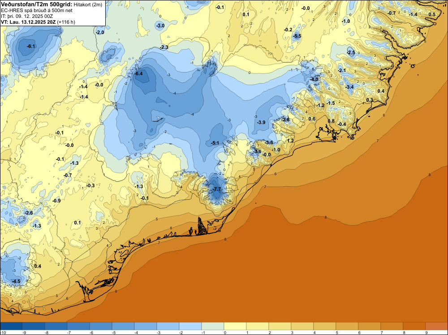This screenshot has height=335, width=448.
Task: Click the -3.6 temperature value
Action: pyautogui.click(x=257, y=152)
